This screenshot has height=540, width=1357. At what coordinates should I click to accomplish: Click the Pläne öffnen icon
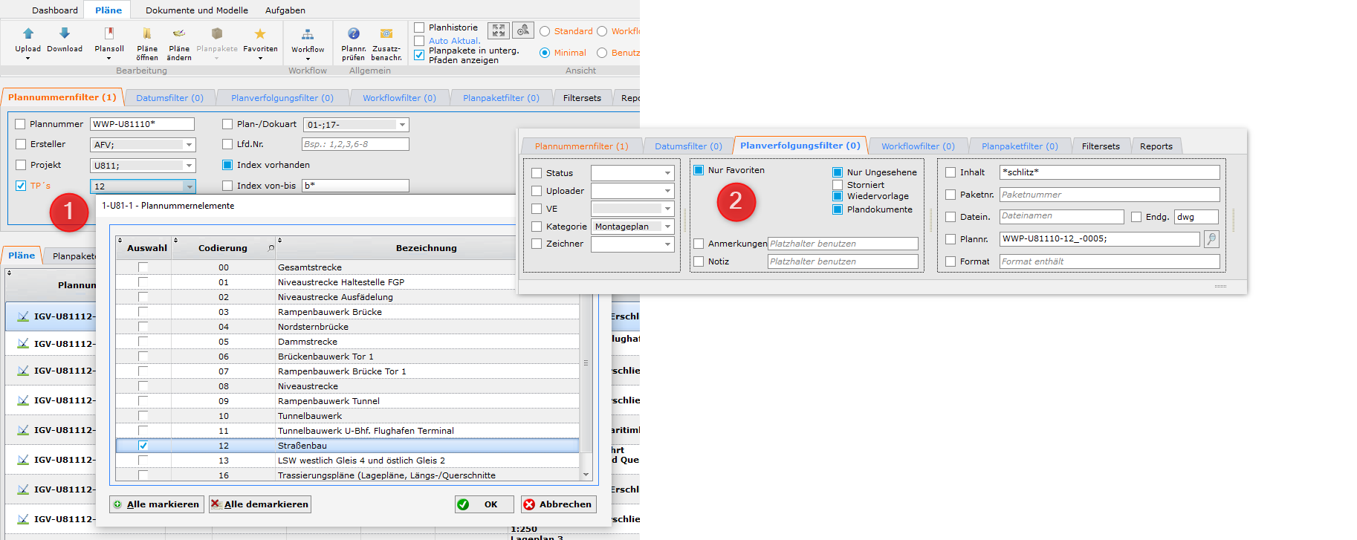point(147,33)
